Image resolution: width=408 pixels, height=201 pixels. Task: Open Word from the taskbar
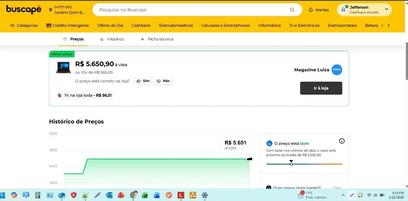(x=157, y=195)
